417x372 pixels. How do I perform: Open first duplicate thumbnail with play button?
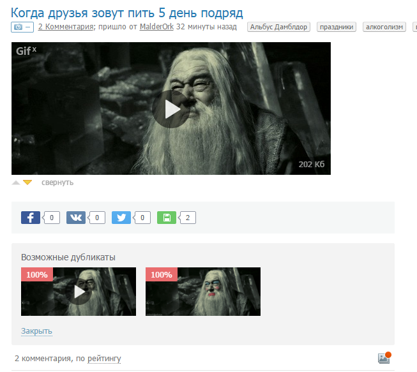click(x=79, y=292)
